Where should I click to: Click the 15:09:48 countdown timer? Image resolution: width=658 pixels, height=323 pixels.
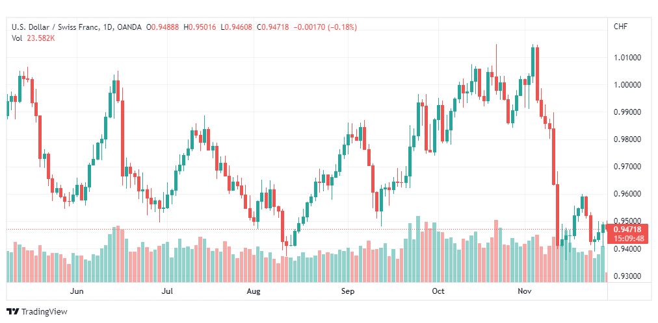(x=627, y=239)
